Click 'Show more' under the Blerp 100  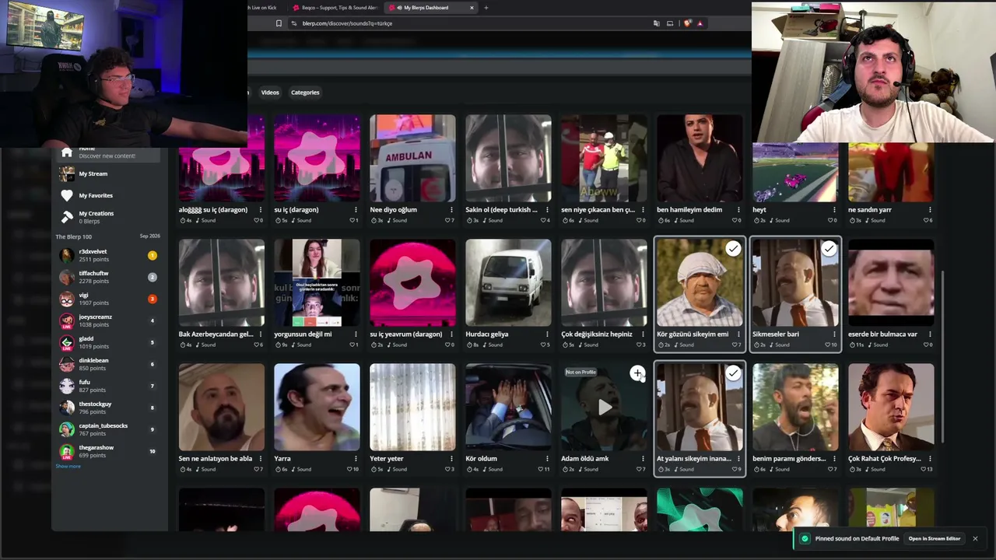68,467
